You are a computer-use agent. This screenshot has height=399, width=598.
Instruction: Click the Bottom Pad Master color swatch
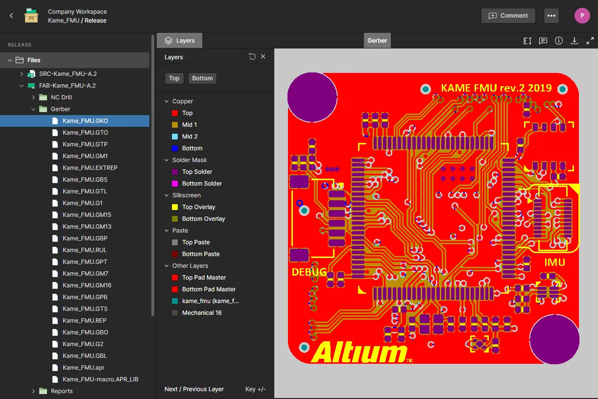175,289
